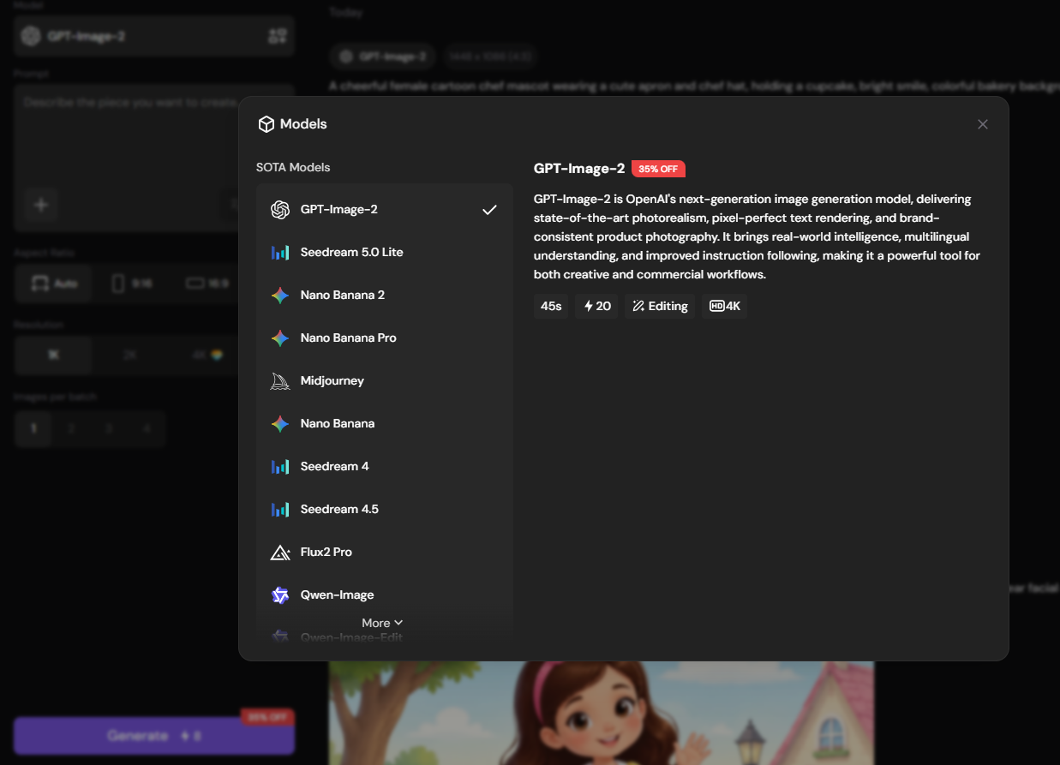Pick the Nano Banana 2 model
This screenshot has width=1060, height=765.
pyautogui.click(x=384, y=296)
